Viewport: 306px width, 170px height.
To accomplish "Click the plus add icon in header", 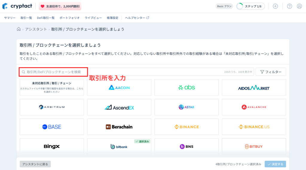I will (275, 6).
